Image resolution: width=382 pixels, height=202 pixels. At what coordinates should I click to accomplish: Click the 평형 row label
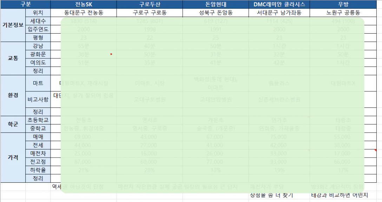point(38,37)
